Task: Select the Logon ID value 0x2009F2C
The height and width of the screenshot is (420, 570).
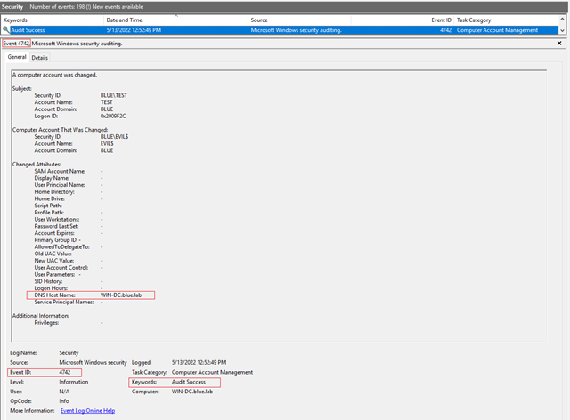Action: pos(113,116)
